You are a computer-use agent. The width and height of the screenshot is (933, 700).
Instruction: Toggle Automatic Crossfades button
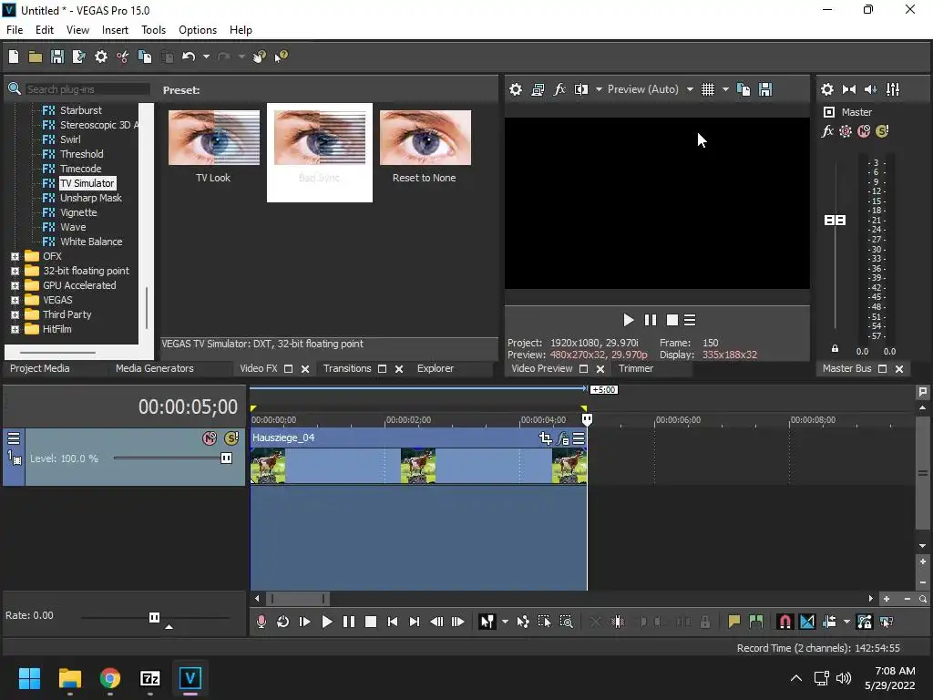[x=807, y=622]
